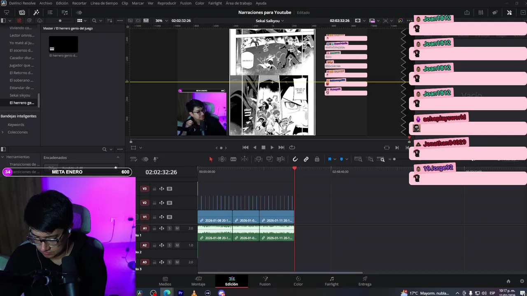Viewport: 527px width, 296px height.
Task: Collapse Herramientas effects tree
Action: [2, 157]
